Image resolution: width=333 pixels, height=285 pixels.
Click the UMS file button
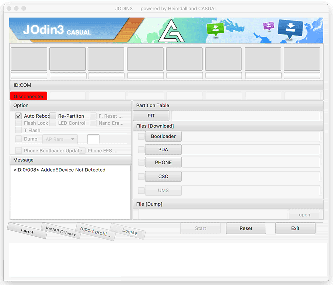tap(163, 190)
